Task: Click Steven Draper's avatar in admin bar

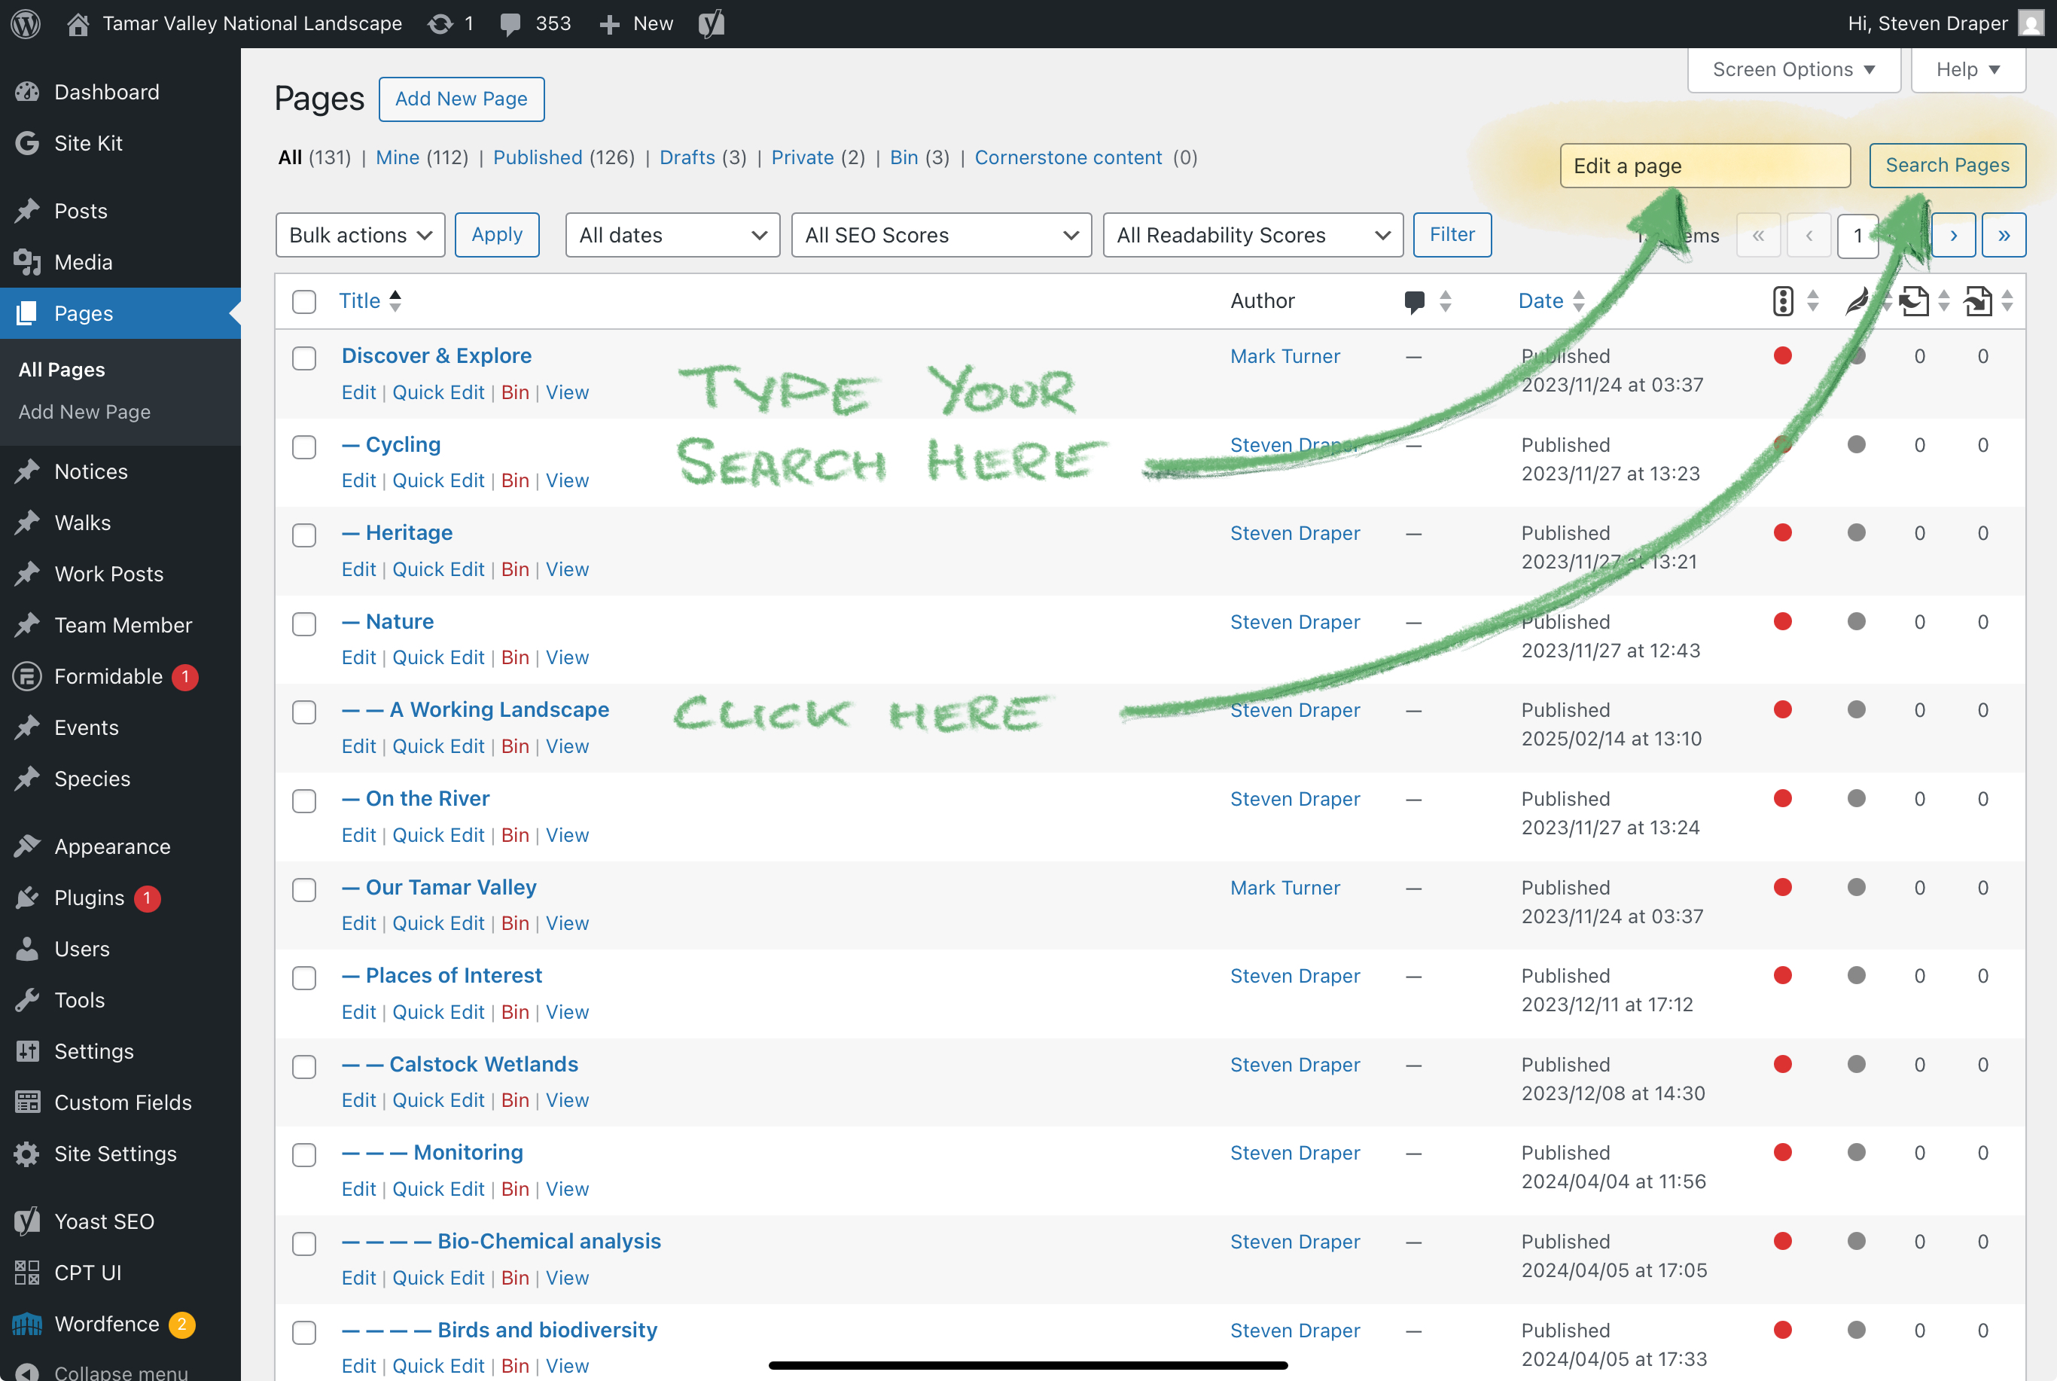Action: tap(2031, 24)
